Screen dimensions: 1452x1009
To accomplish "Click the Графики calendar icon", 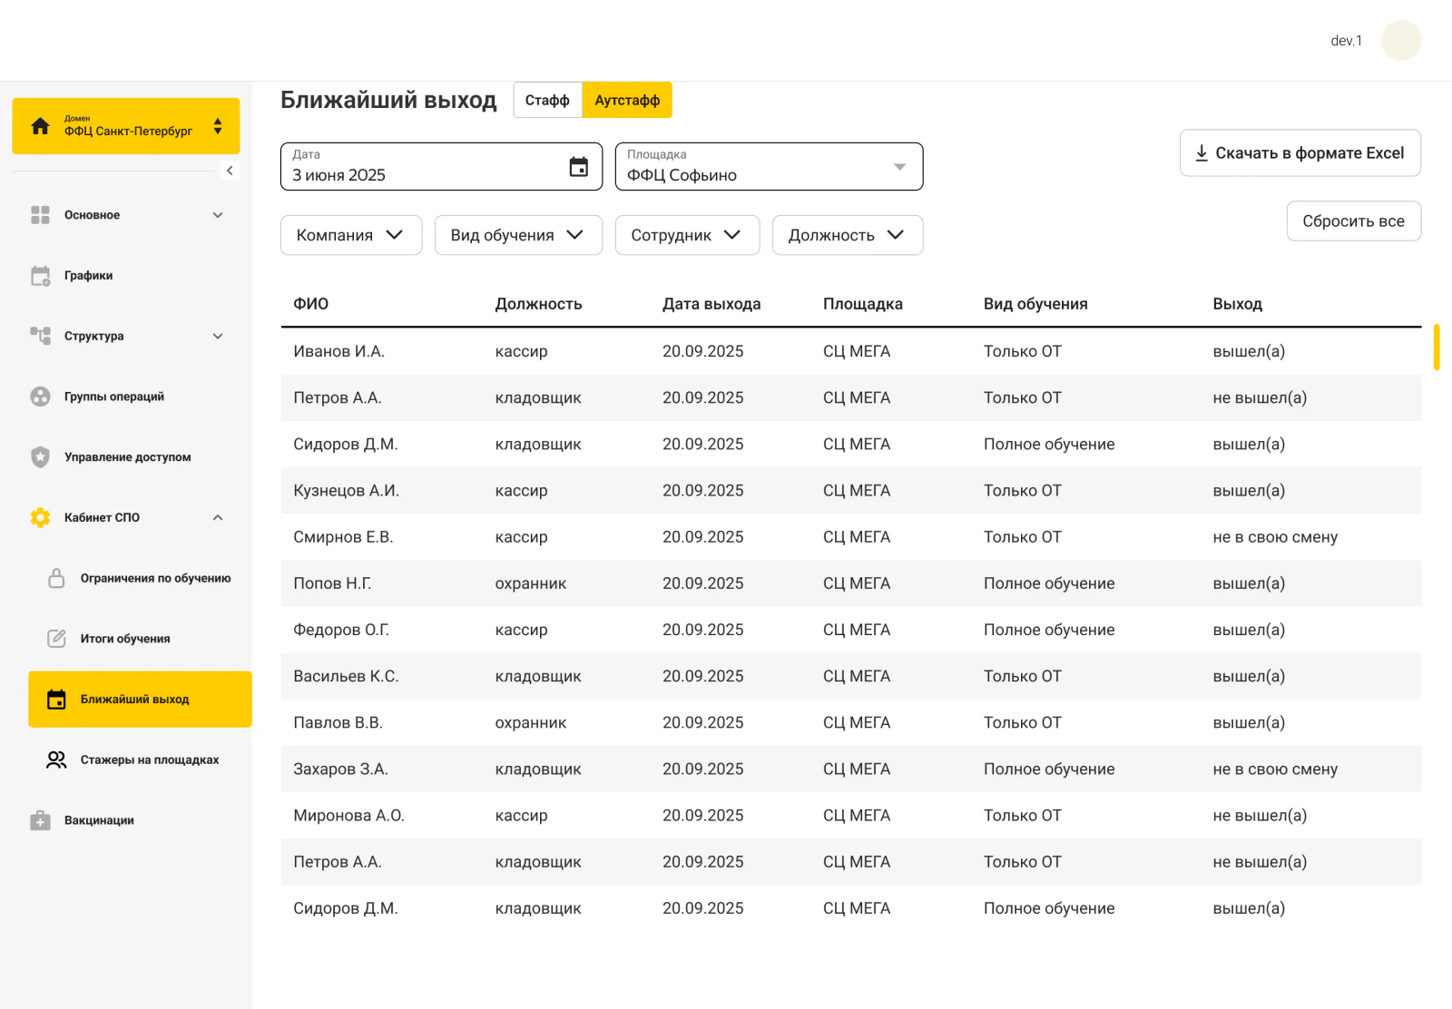I will pyautogui.click(x=40, y=276).
